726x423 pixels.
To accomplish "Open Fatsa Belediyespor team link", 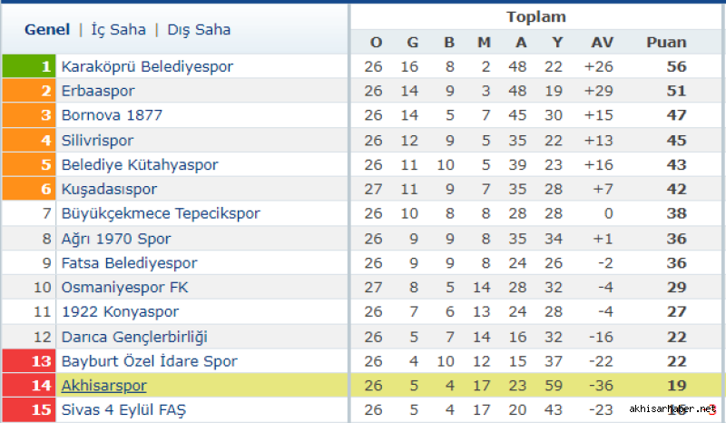I will 130,263.
